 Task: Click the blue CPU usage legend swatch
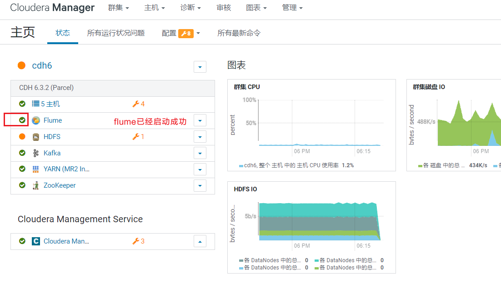point(241,166)
